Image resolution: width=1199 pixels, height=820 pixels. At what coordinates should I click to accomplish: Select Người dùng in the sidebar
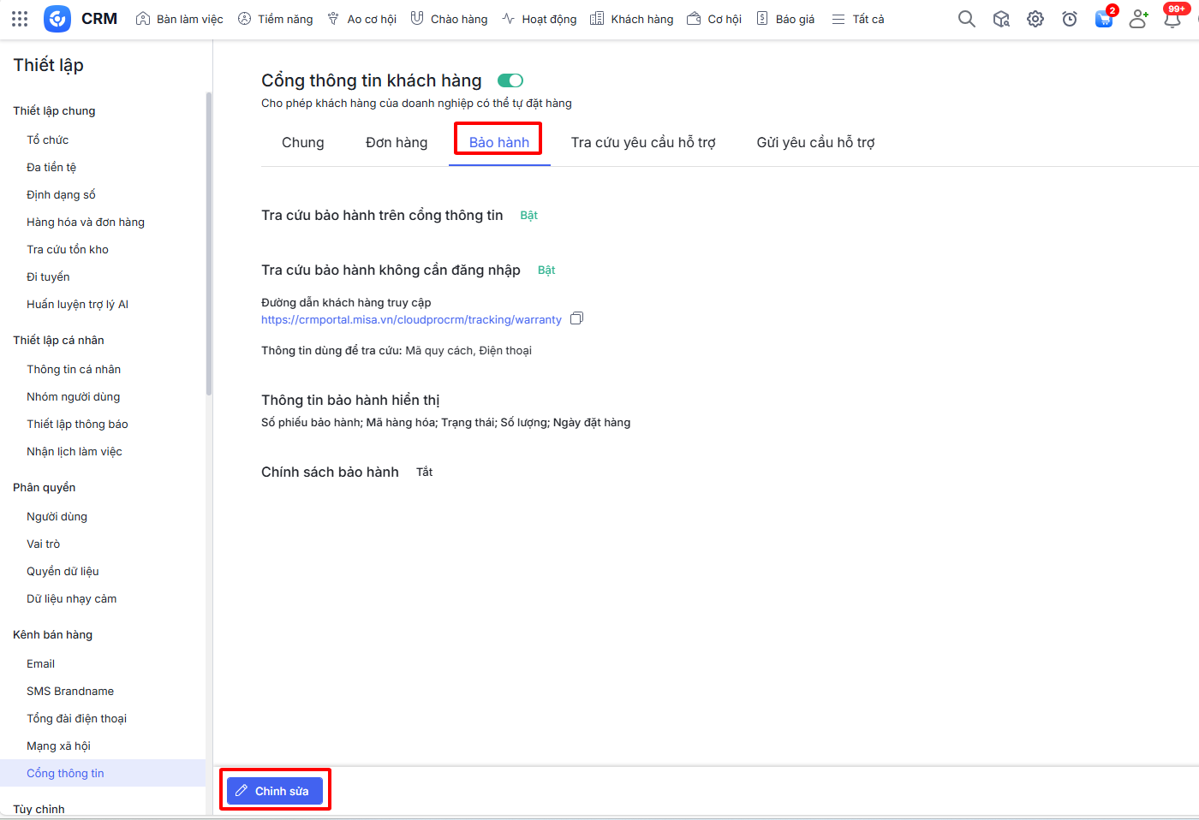57,517
